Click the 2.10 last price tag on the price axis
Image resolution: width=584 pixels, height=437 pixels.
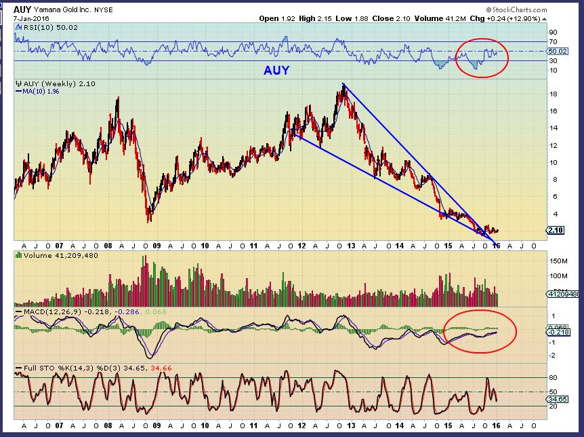pyautogui.click(x=556, y=230)
